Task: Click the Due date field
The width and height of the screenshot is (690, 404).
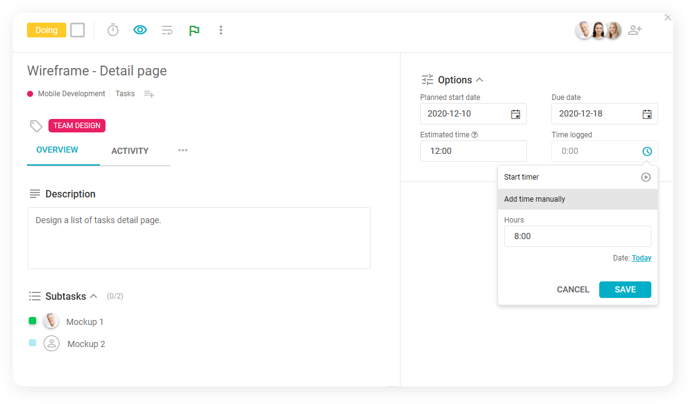Action: (605, 113)
